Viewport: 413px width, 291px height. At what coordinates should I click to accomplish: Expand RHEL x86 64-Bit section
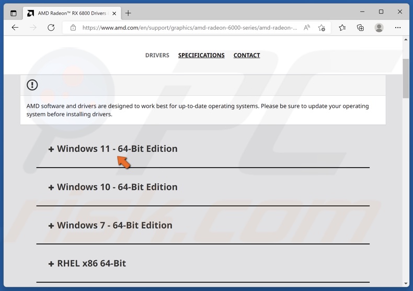[87, 263]
